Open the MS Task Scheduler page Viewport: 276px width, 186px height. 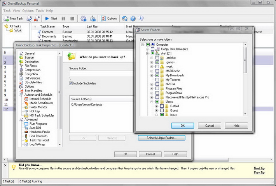coord(42,115)
